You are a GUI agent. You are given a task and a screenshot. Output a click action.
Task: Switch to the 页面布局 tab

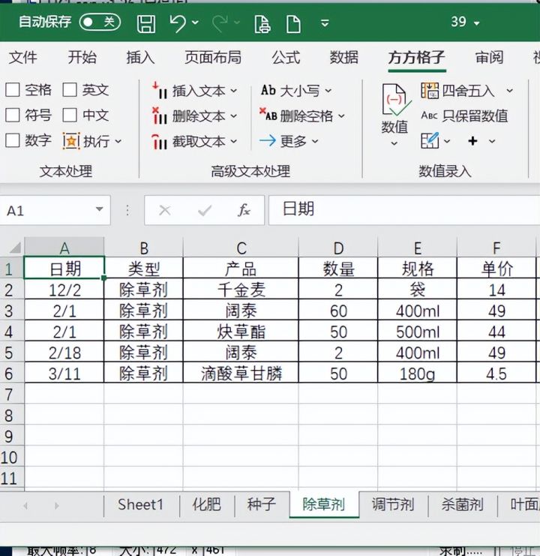[213, 57]
